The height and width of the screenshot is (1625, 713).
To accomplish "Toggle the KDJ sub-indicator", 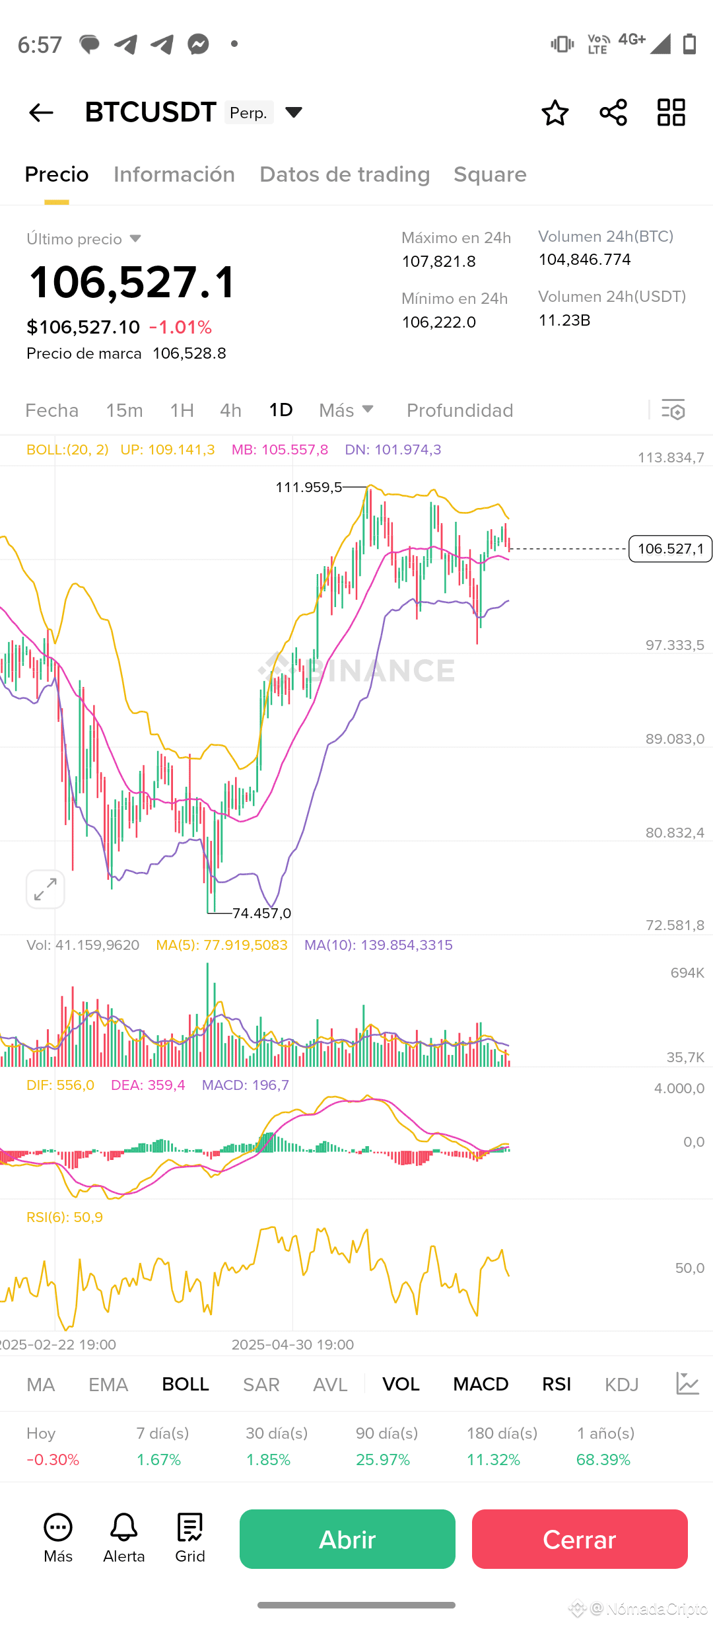I will click(622, 1385).
